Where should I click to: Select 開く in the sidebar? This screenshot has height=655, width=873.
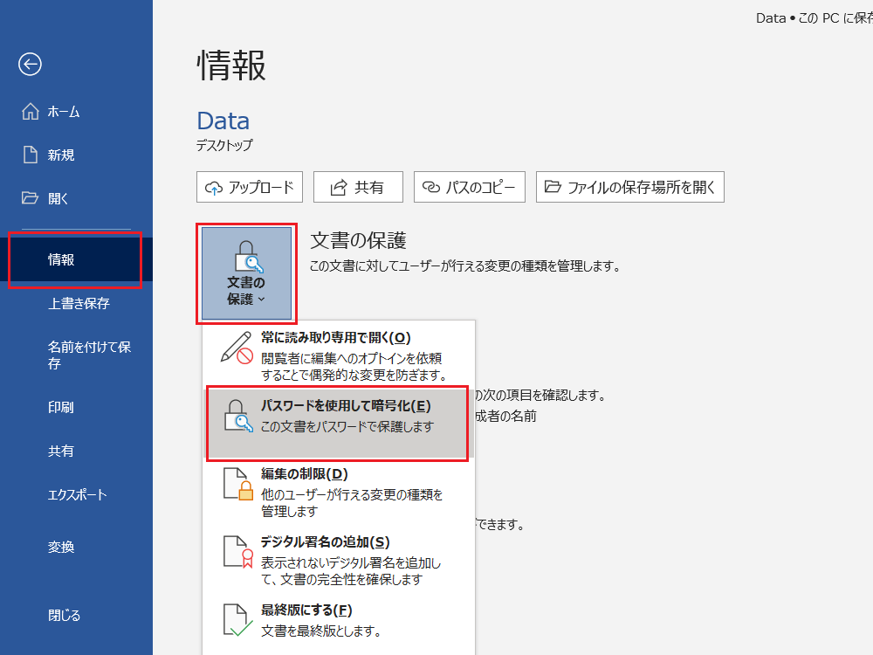(x=76, y=198)
